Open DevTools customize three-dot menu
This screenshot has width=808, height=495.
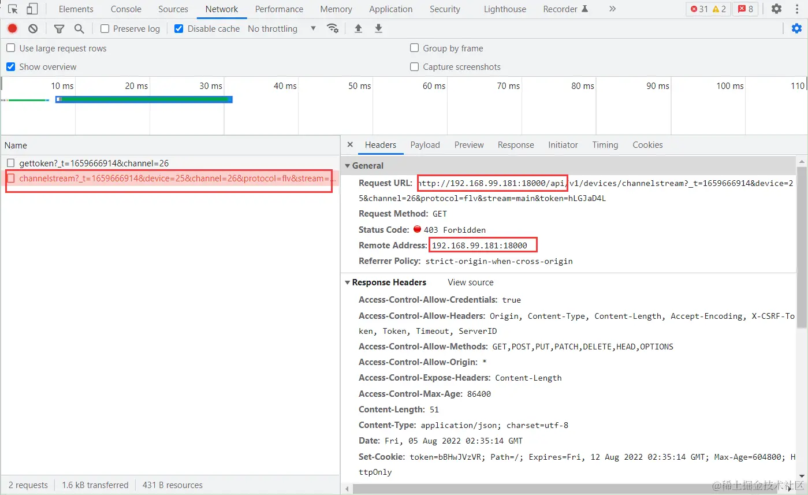click(798, 9)
